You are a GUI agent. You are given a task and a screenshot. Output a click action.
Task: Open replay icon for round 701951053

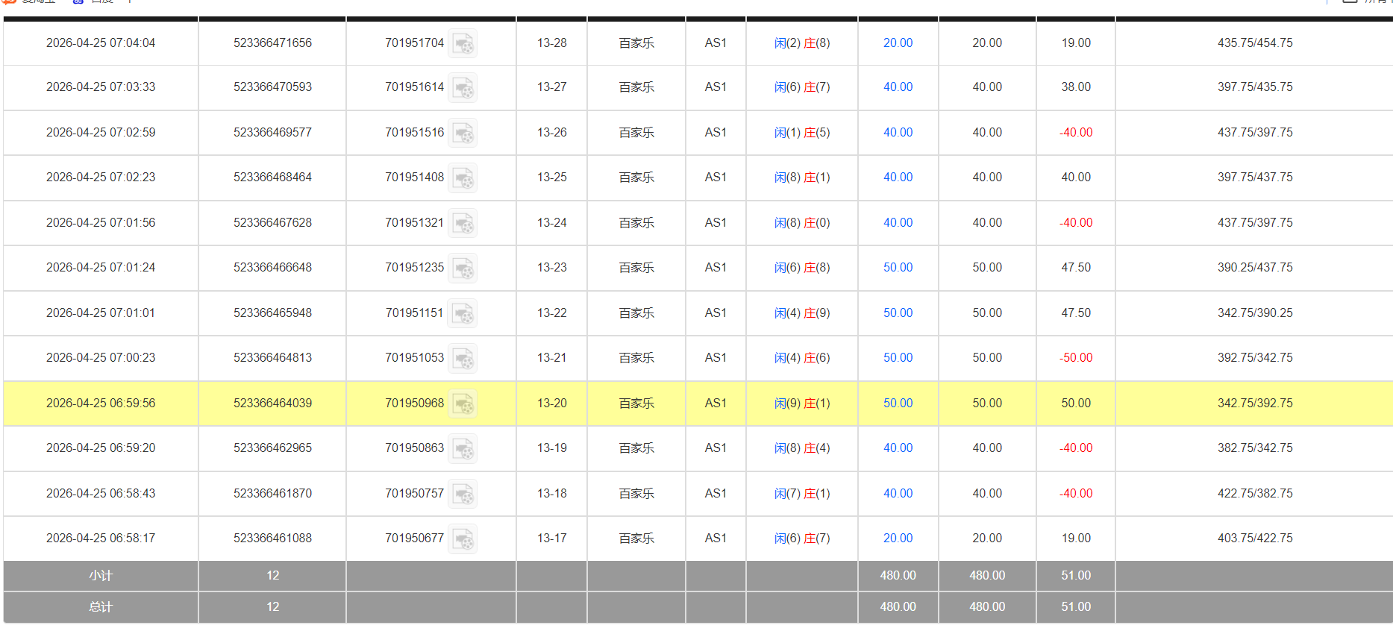tap(463, 359)
